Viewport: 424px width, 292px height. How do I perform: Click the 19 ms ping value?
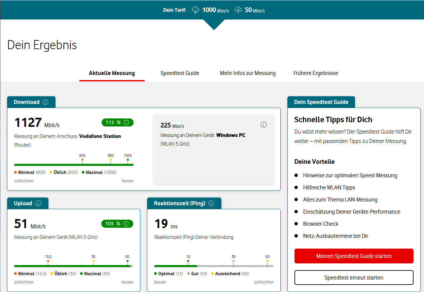[x=166, y=224]
